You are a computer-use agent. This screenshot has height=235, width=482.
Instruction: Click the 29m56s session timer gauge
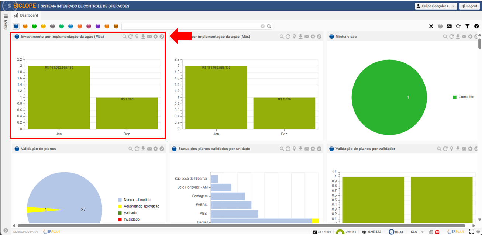coord(346,232)
